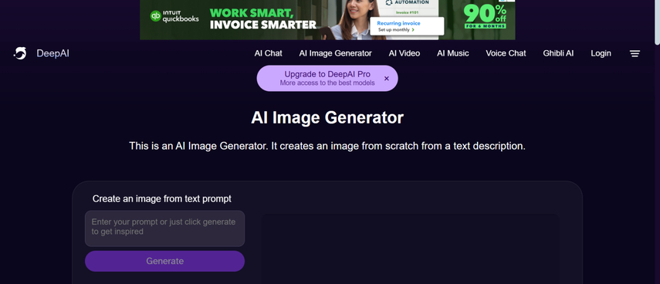
Task: Click the '90% off' ad offer
Action: (x=485, y=16)
